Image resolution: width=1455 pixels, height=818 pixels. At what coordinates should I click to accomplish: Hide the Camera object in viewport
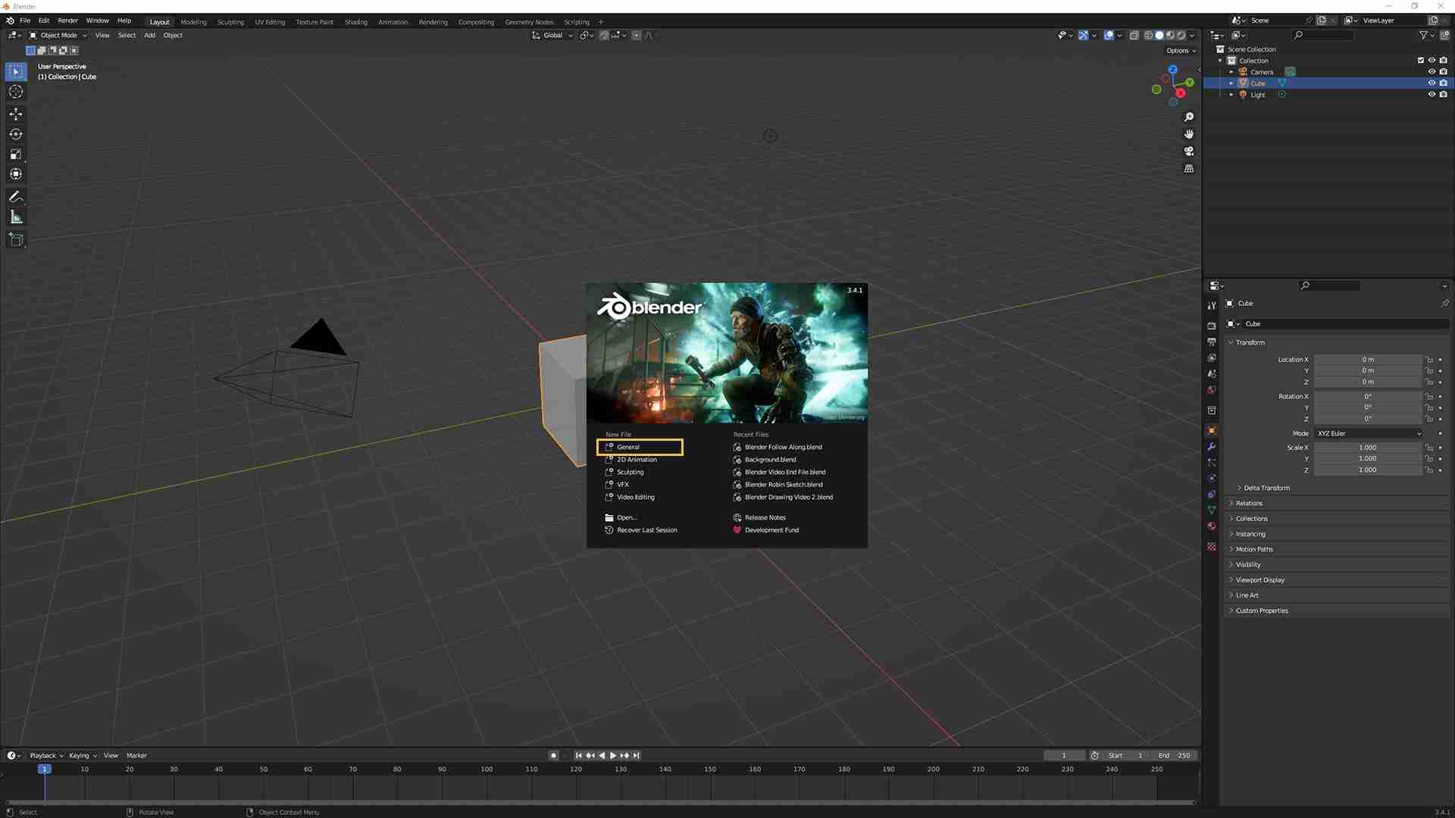pyautogui.click(x=1432, y=72)
